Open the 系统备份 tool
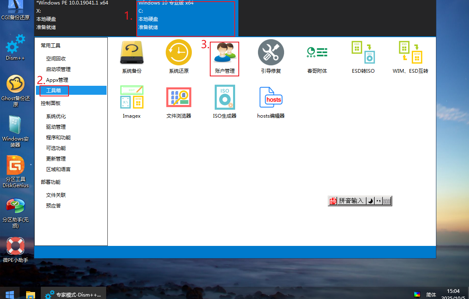Screen dimensions: 469x299 click(x=131, y=57)
